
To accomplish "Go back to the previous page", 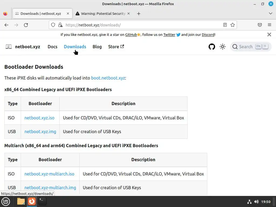I will tap(6, 25).
